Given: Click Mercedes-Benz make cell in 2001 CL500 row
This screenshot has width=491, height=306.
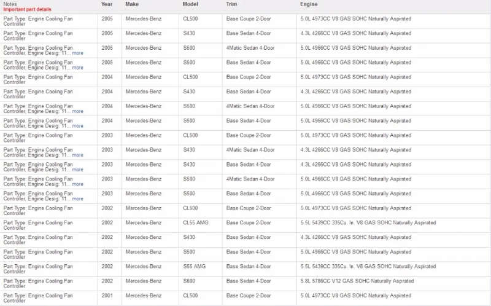Looking at the screenshot, I should coord(144,296).
